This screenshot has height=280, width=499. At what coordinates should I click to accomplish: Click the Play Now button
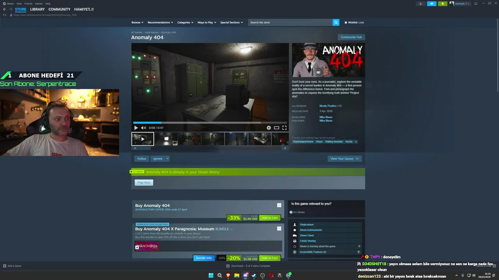pos(144,182)
